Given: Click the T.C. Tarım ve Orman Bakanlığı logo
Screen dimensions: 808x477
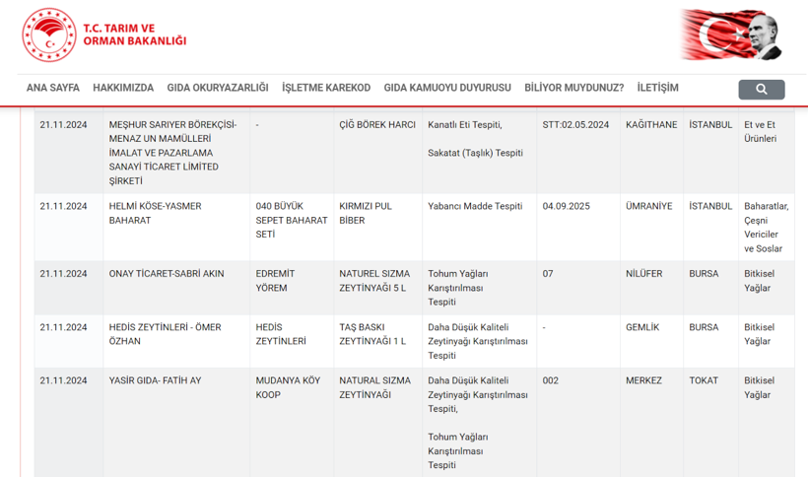Looking at the screenshot, I should 49,35.
